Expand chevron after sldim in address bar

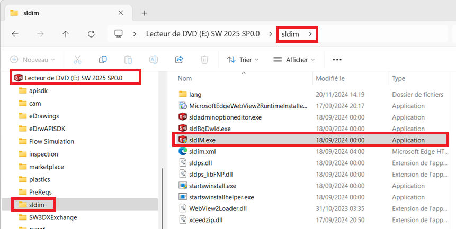pos(310,34)
